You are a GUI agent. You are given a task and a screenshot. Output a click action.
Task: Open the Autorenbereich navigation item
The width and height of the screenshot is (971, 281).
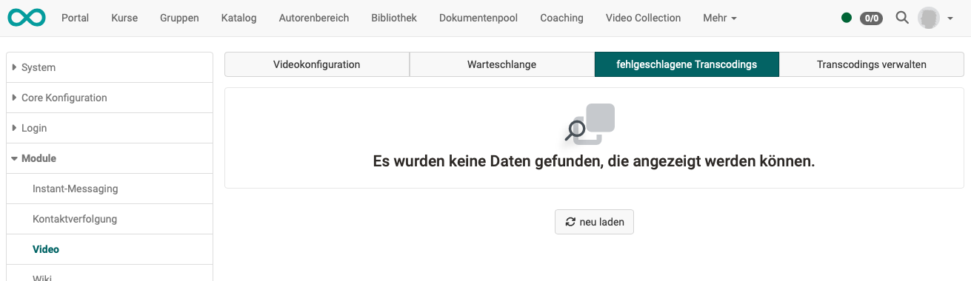[x=314, y=18]
